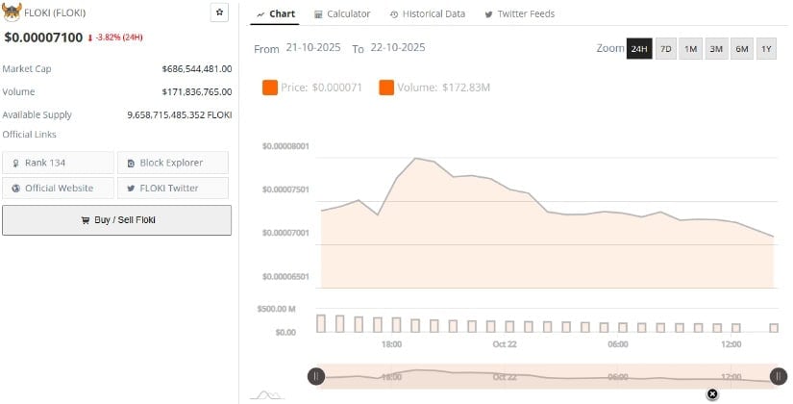The width and height of the screenshot is (793, 404).
Task: Switch zoom to 7D
Action: click(x=665, y=49)
